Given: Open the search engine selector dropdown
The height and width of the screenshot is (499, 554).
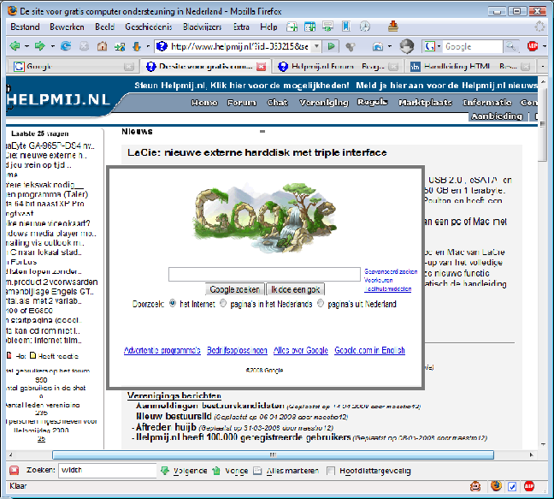Looking at the screenshot, I should point(439,46).
